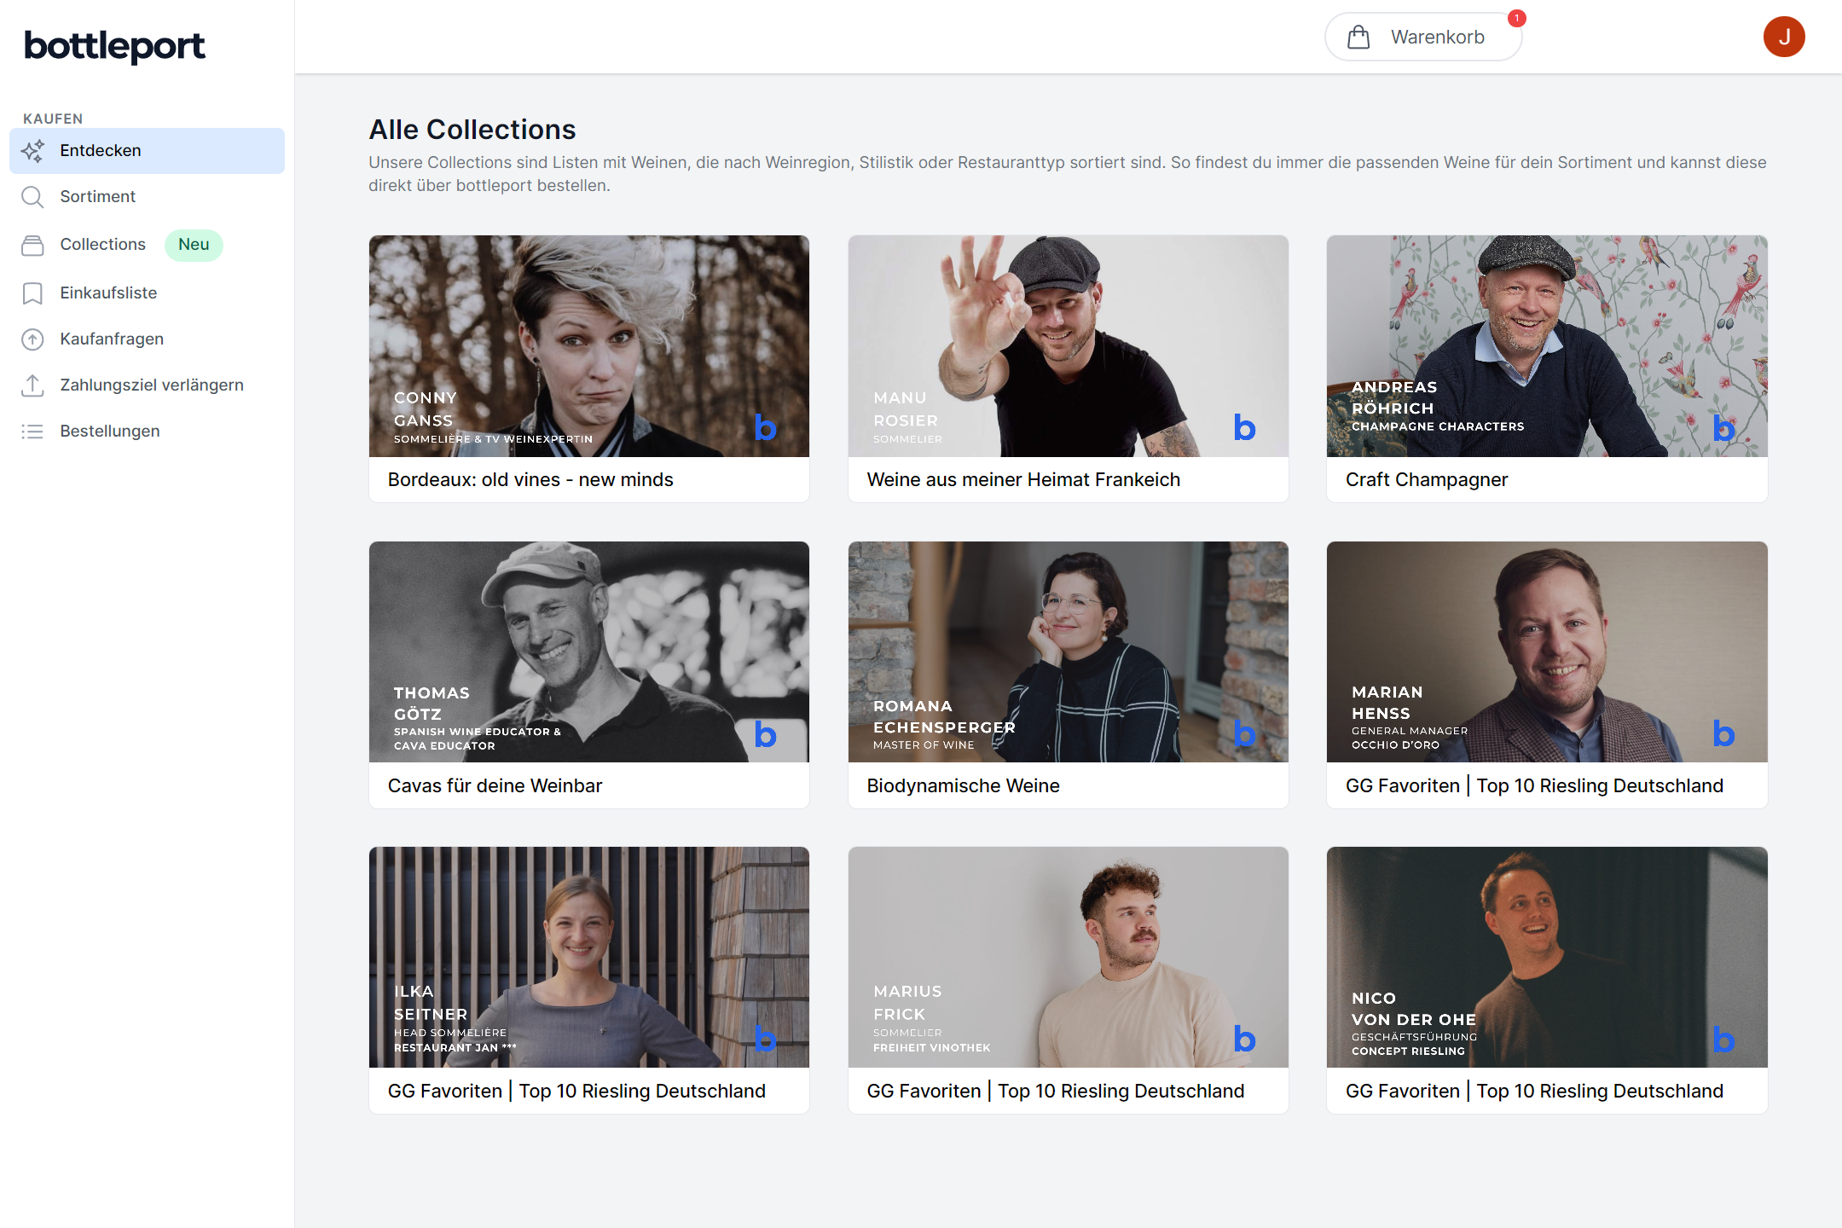
Task: Click the 'Alle Collections' heading
Action: (472, 130)
